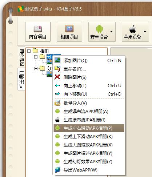The width and height of the screenshot is (152, 177).
Task: Click Android icon beside 生成瀑布流APK相册
Action: click(57, 111)
